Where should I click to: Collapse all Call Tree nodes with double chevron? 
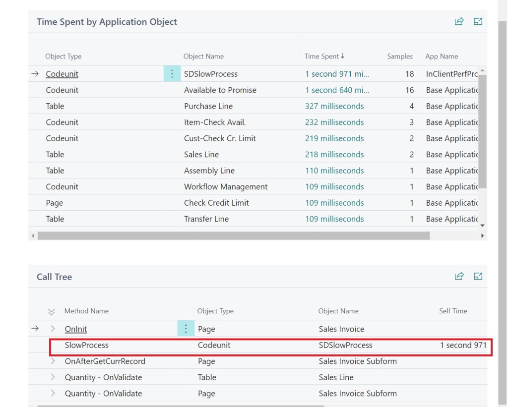click(51, 311)
